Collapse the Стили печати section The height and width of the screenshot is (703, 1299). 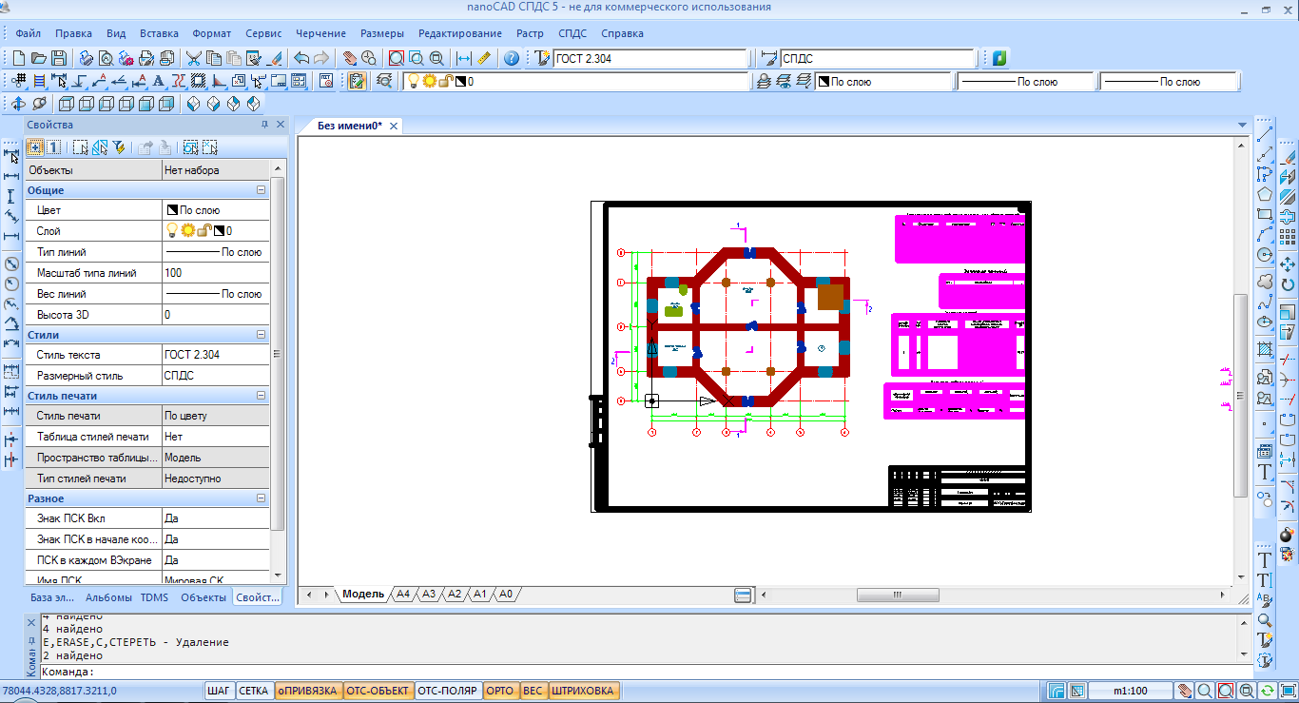coord(261,396)
